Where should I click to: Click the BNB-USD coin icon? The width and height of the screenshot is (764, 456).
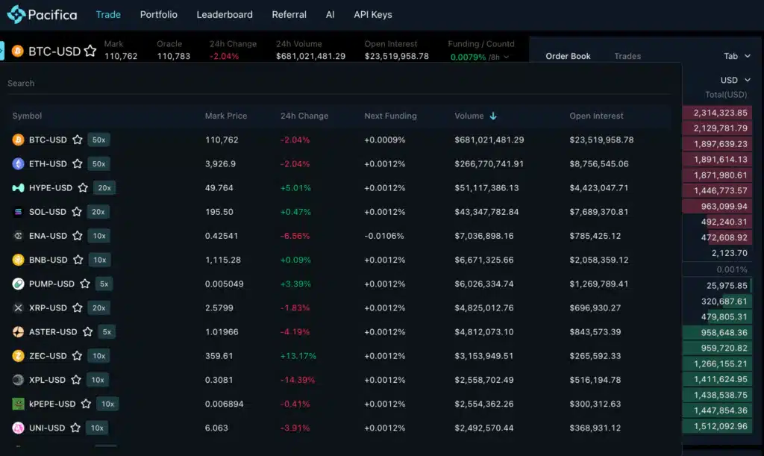click(x=19, y=260)
